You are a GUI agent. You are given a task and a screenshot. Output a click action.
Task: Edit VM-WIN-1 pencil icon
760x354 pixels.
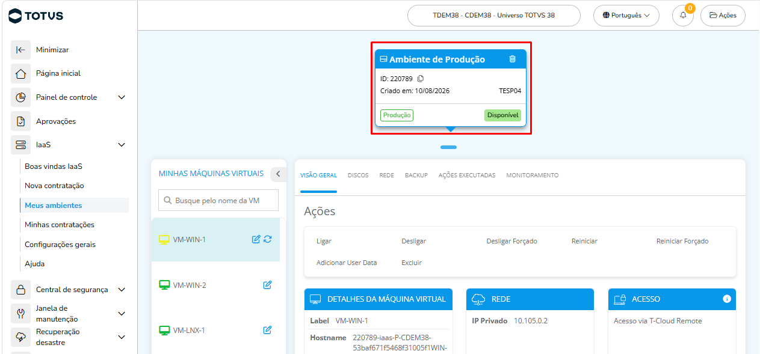(256, 239)
